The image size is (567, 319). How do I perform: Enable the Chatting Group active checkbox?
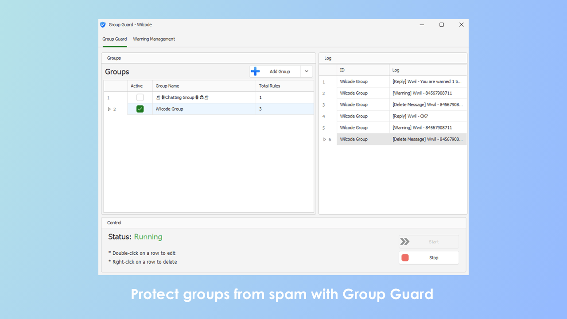tap(140, 97)
